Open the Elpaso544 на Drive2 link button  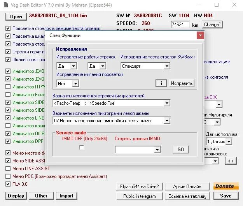pyautogui.click(x=140, y=187)
